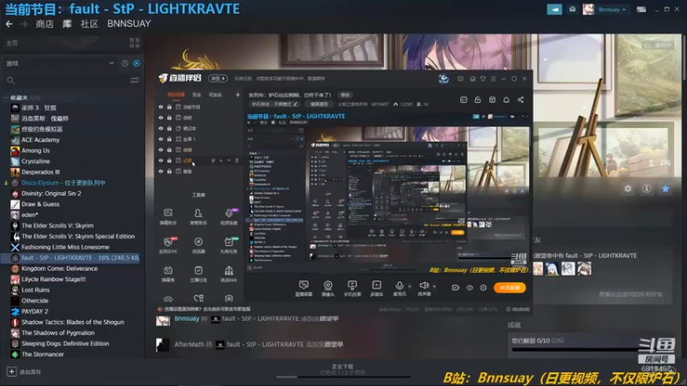
Task: Hide the 笔记本 source with eye icon
Action: point(161,128)
